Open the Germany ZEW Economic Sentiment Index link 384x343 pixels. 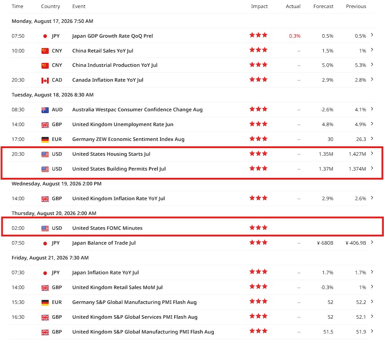128,139
